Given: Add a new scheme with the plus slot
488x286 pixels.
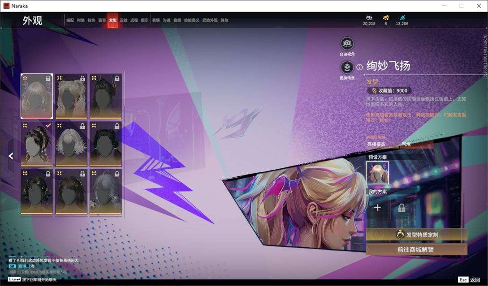Looking at the screenshot, I should point(377,207).
